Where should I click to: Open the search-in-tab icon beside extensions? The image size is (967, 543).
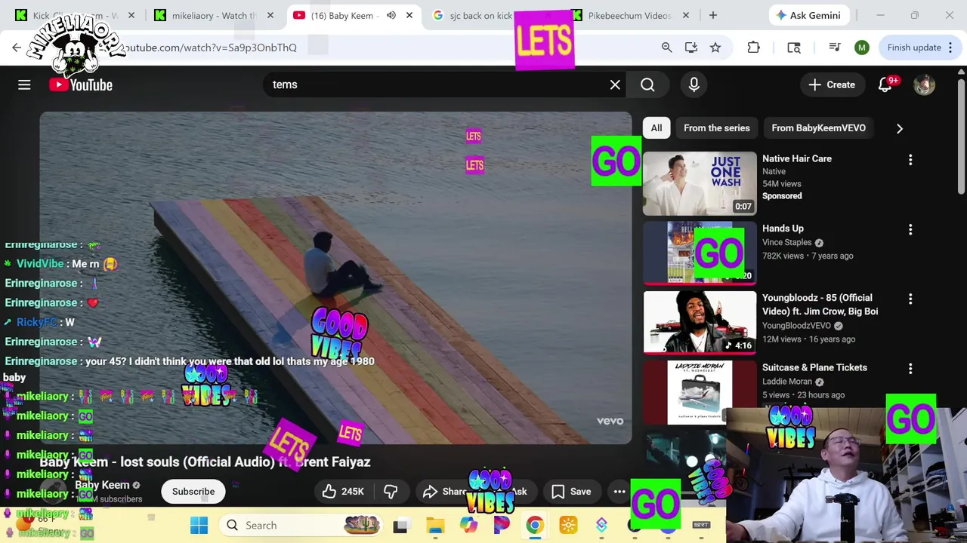[x=793, y=48]
